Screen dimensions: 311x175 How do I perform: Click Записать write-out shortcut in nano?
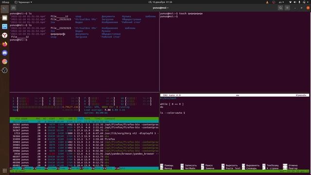(189, 165)
